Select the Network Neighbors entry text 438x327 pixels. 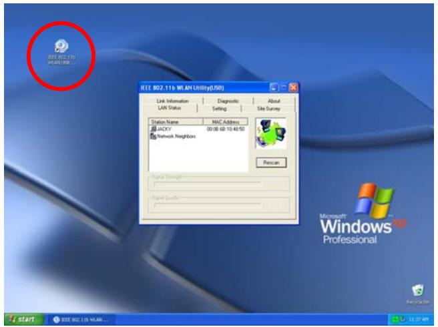coord(176,136)
